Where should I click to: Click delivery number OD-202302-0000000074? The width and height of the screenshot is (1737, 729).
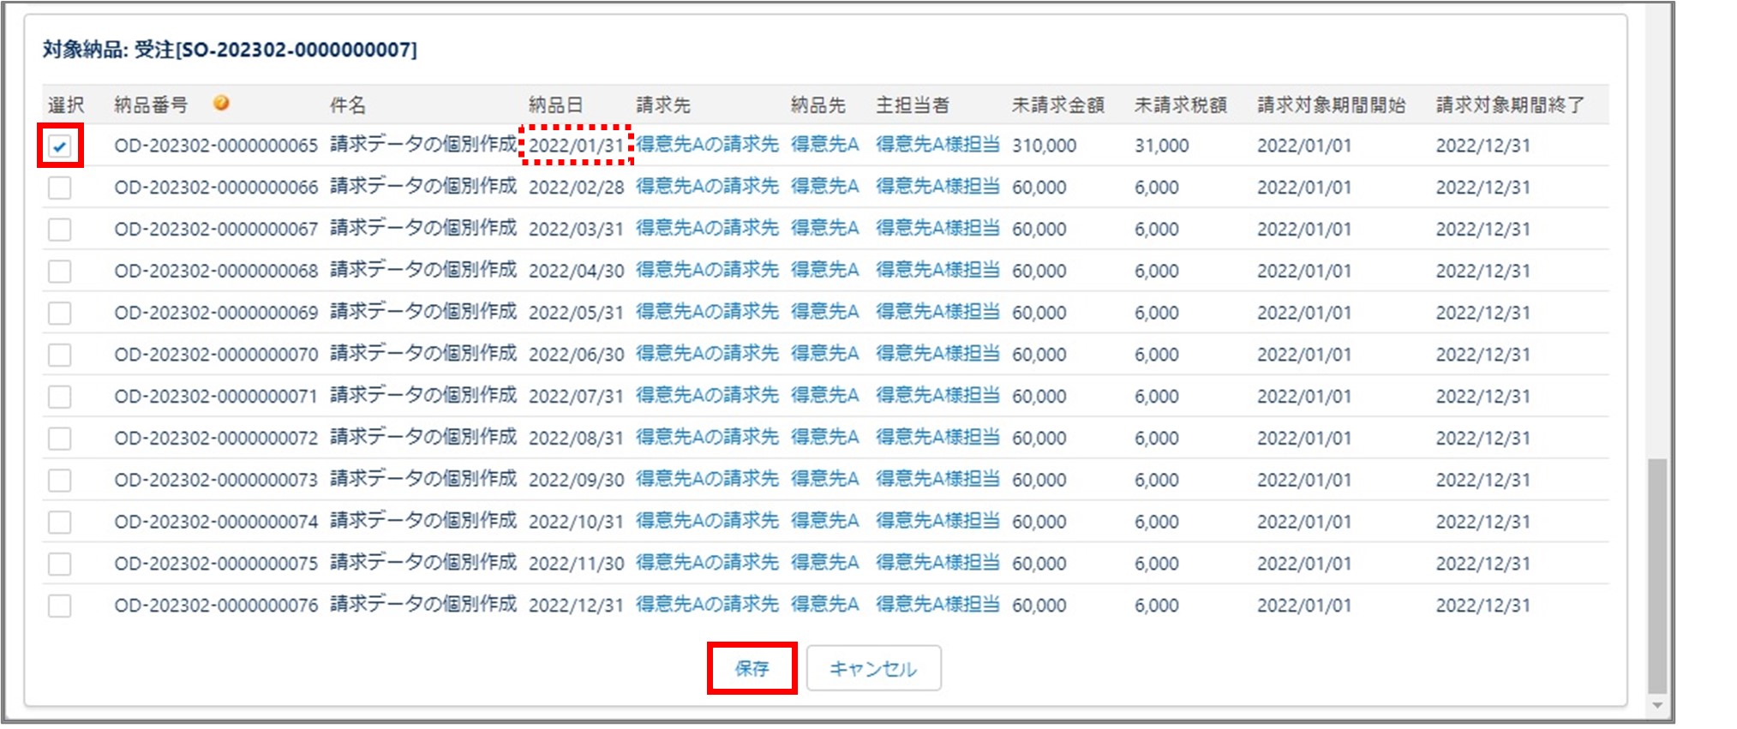coord(216,522)
